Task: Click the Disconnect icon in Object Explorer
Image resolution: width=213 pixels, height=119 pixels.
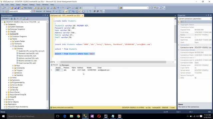Action: pyautogui.click(x=15, y=19)
